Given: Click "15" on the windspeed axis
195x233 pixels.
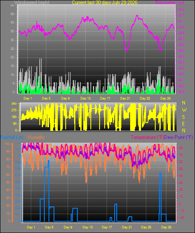Looking at the screenshot, I should coord(12,66).
